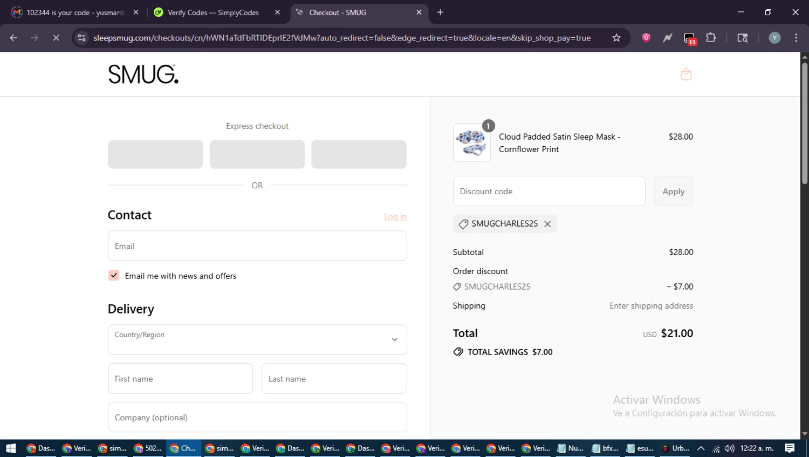Image resolution: width=809 pixels, height=457 pixels.
Task: Stop loading the page
Action: [56, 38]
